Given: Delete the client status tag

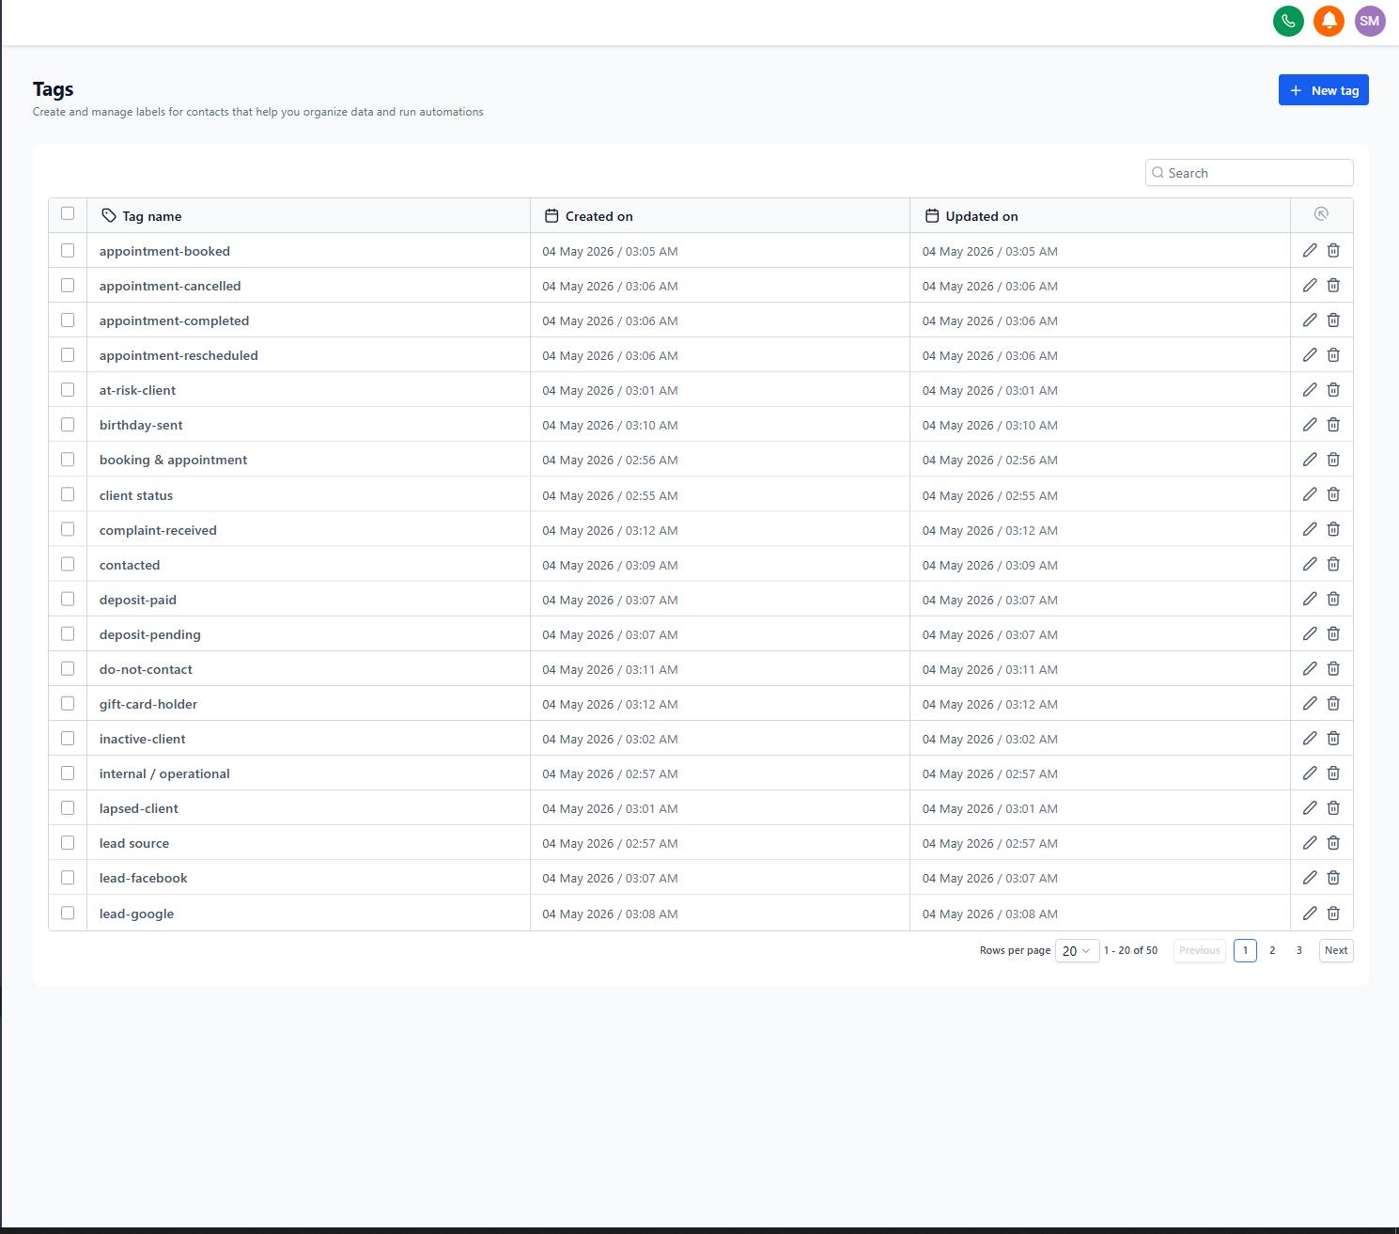Looking at the screenshot, I should coord(1333,494).
